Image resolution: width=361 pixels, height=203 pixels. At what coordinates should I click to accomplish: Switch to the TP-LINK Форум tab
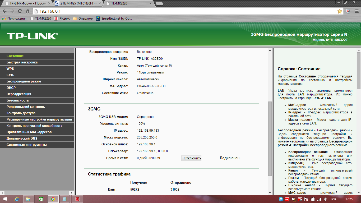(x=26, y=3)
